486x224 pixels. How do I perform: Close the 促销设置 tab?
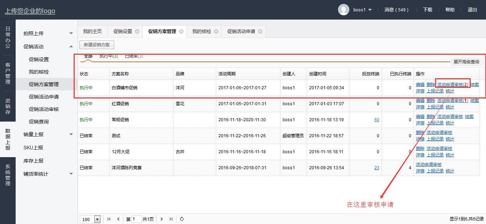[x=137, y=31]
